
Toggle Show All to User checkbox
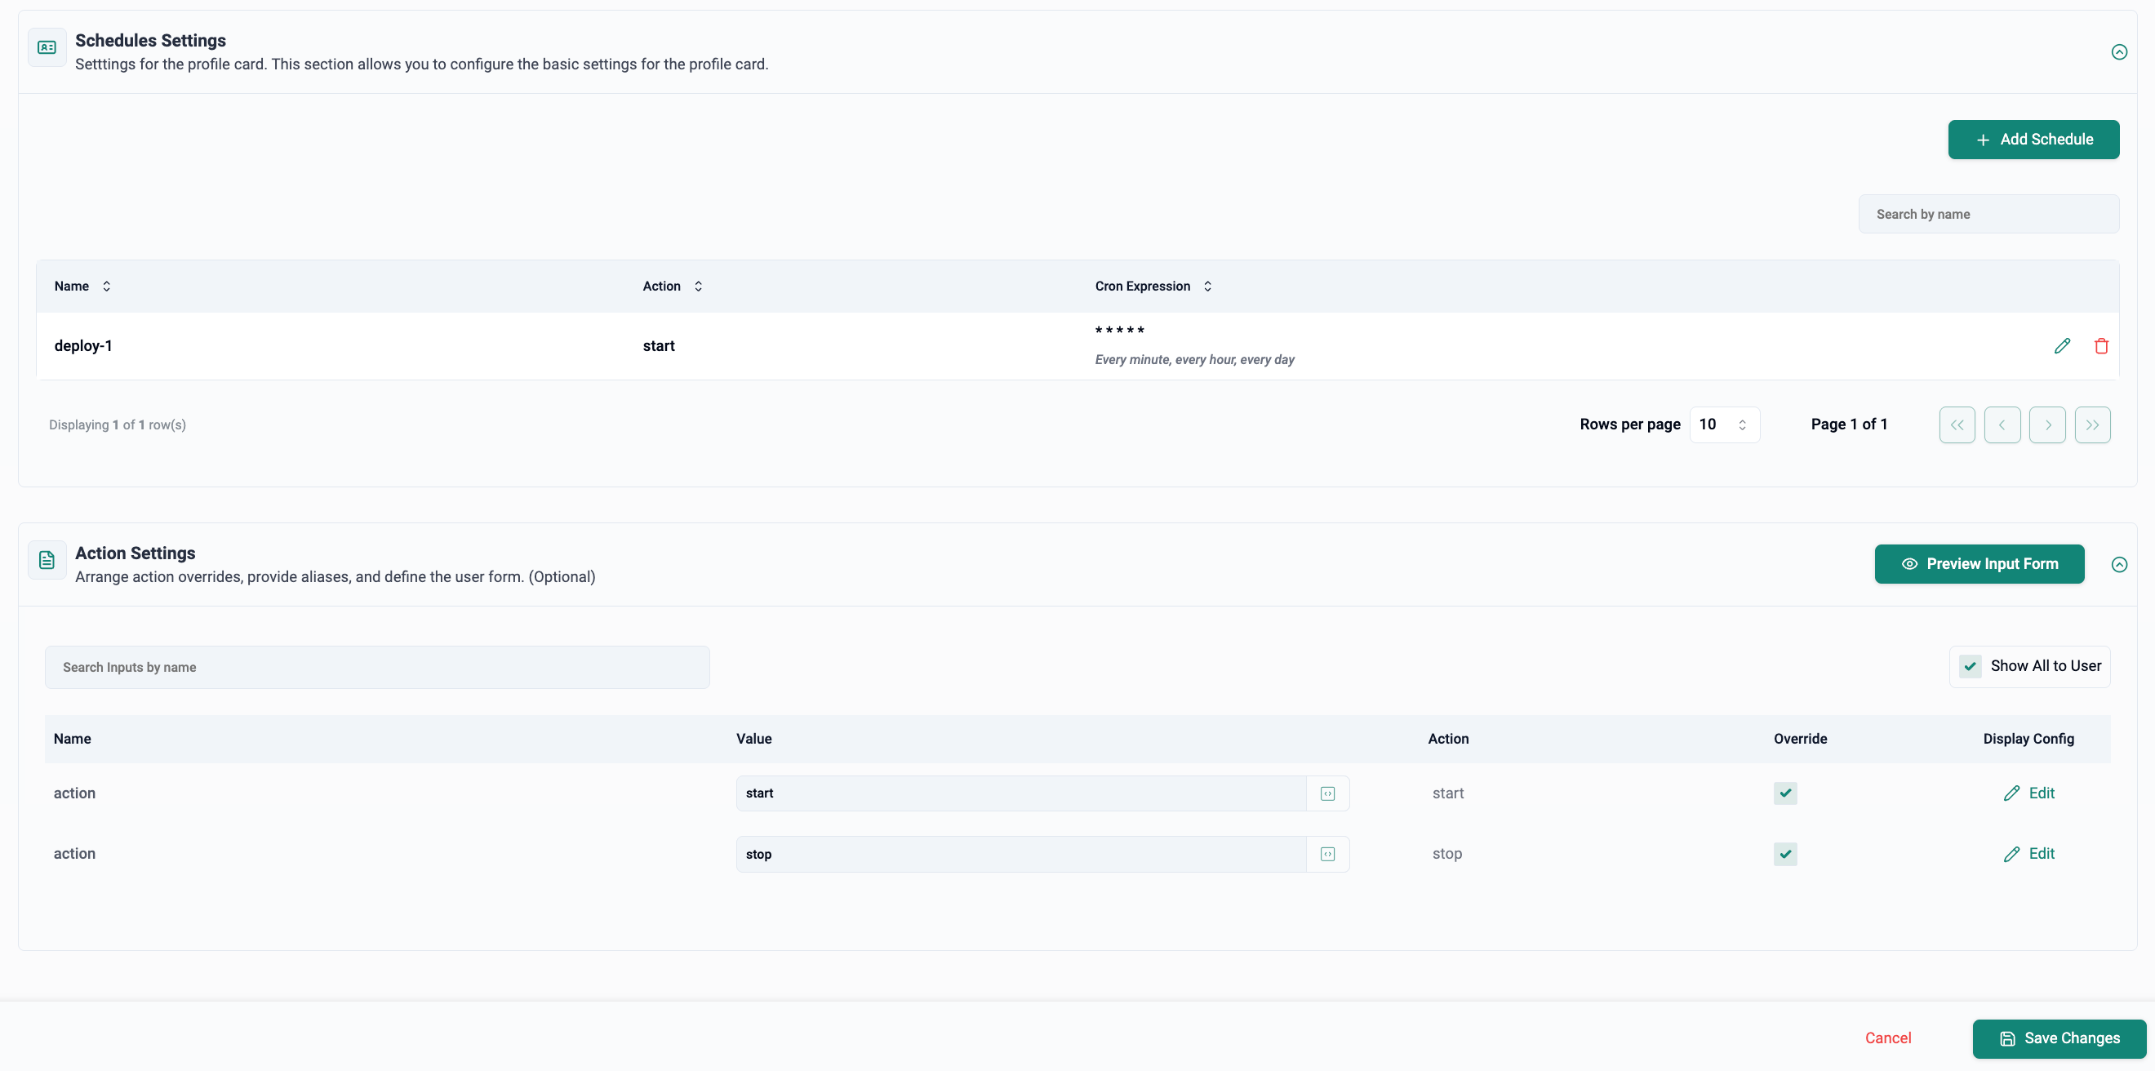[1971, 666]
